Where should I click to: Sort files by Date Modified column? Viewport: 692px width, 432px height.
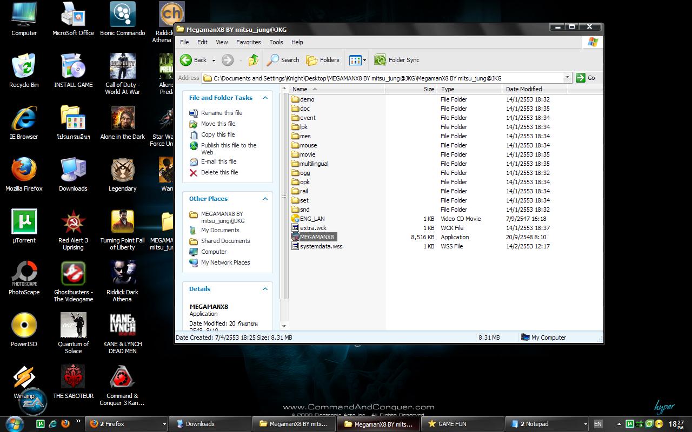pyautogui.click(x=533, y=89)
